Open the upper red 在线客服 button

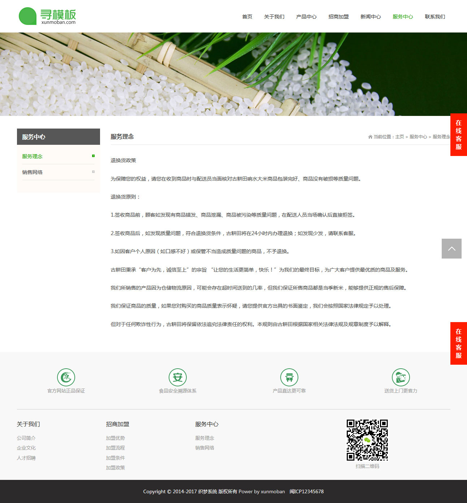click(x=459, y=135)
